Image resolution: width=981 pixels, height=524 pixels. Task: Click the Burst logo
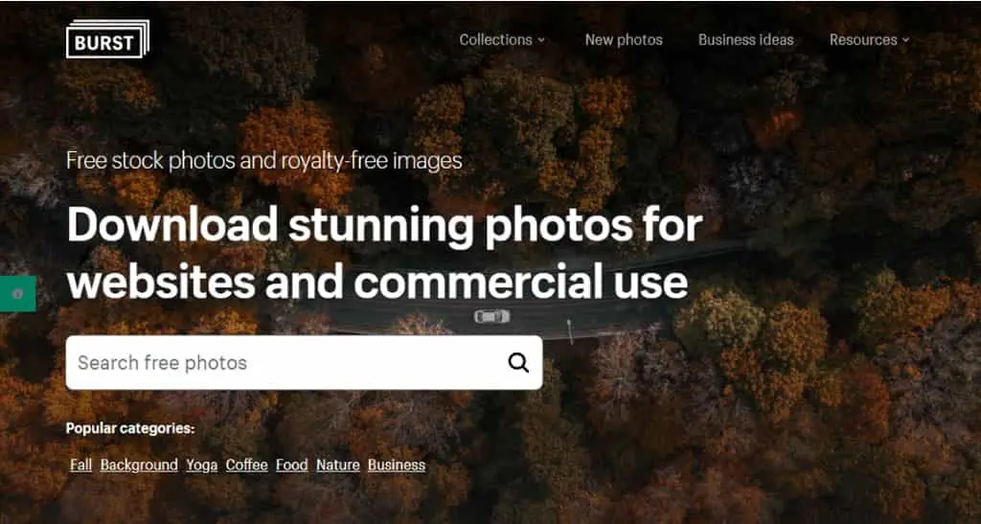click(107, 39)
